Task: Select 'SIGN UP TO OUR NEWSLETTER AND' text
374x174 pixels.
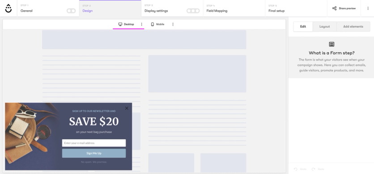Action: click(x=94, y=111)
